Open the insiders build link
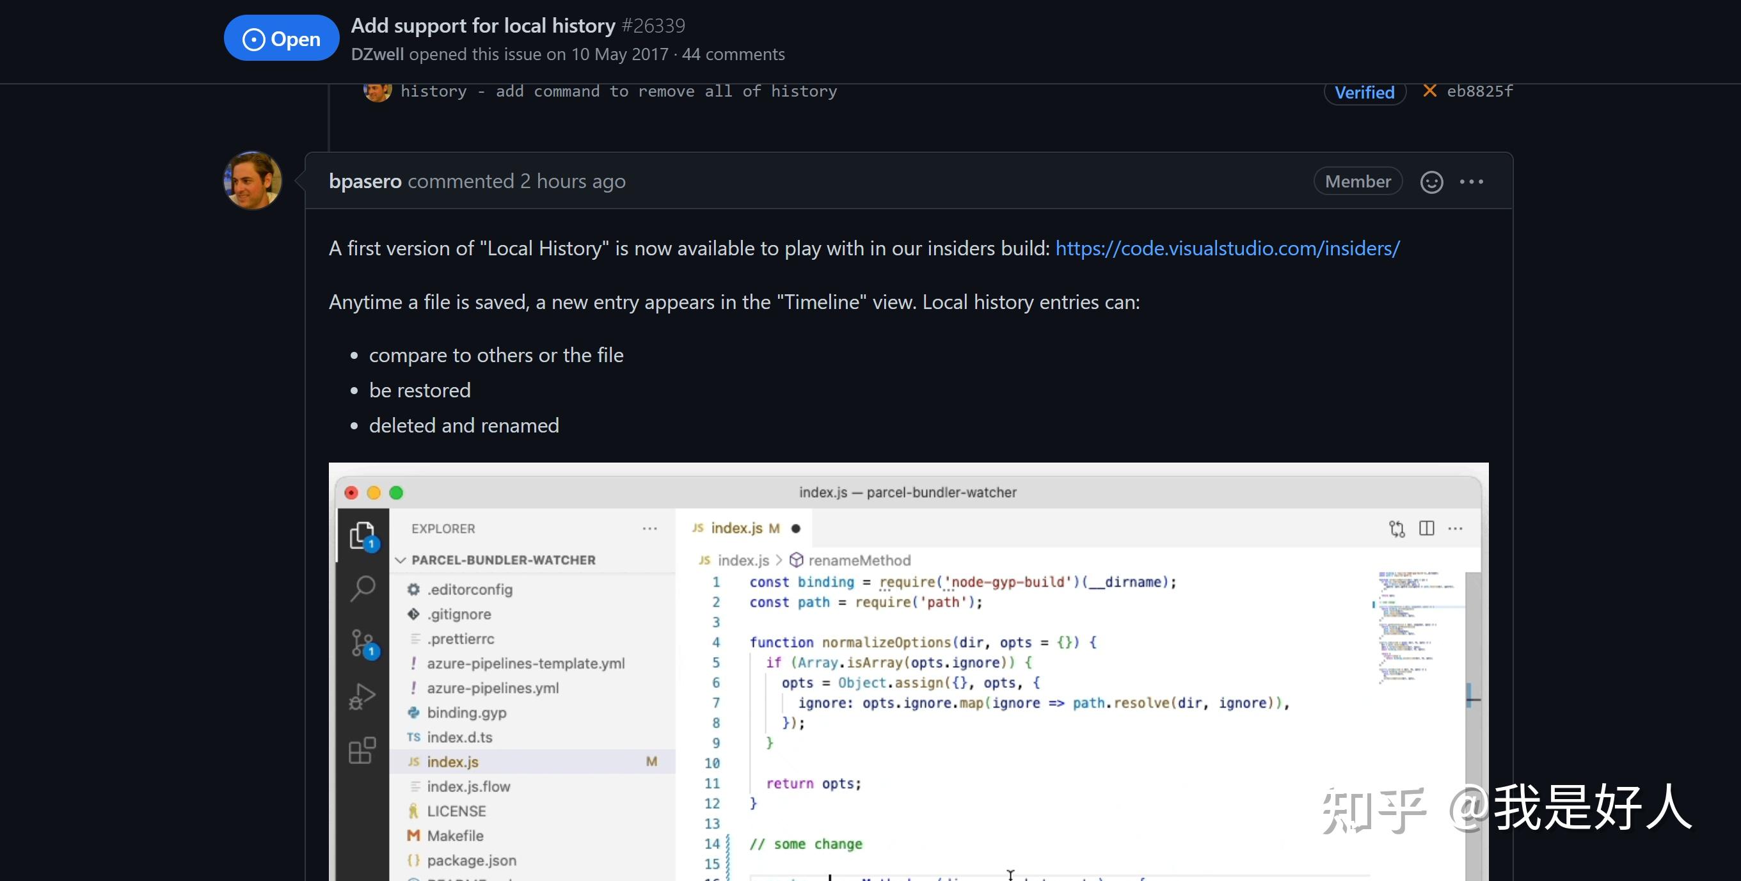This screenshot has height=881, width=1741. pyautogui.click(x=1227, y=248)
